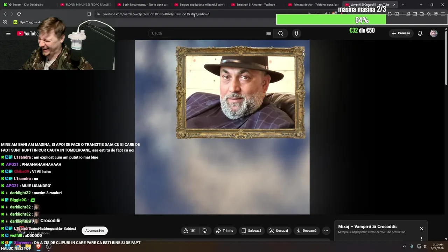
Task: Open the Brave VPN shield icon
Action: click(x=436, y=14)
